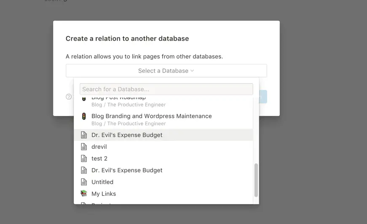Choose Blog Branding and Wordpress Maintenance database
Image resolution: width=367 pixels, height=224 pixels.
163,119
